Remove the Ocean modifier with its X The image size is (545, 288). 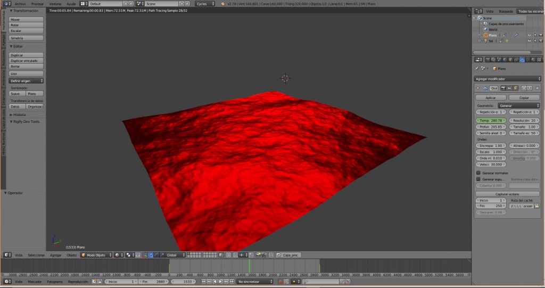coord(537,88)
